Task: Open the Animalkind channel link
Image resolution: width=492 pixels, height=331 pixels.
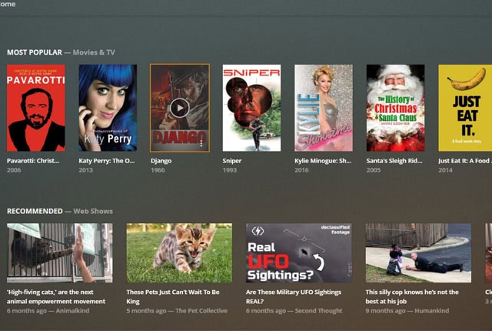Action: [72, 310]
